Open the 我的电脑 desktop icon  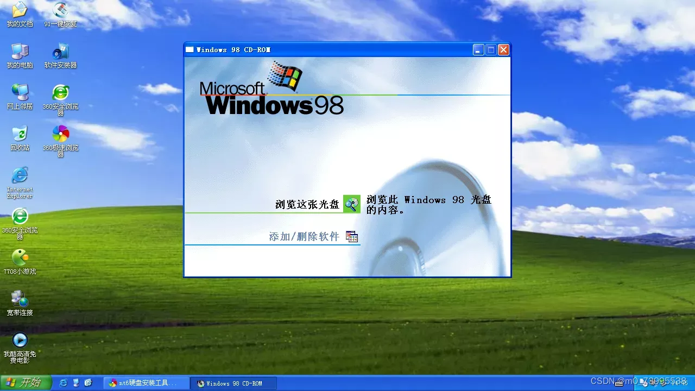click(20, 55)
